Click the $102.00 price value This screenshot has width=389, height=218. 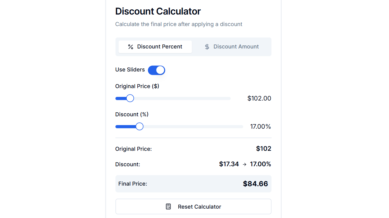coord(259,98)
